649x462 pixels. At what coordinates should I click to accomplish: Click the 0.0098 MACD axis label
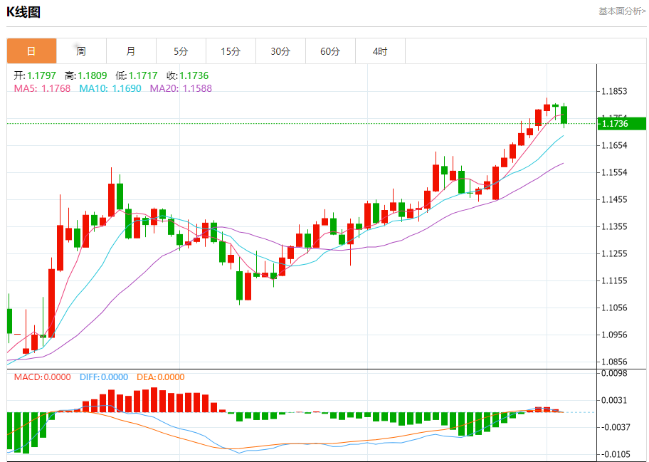click(614, 374)
